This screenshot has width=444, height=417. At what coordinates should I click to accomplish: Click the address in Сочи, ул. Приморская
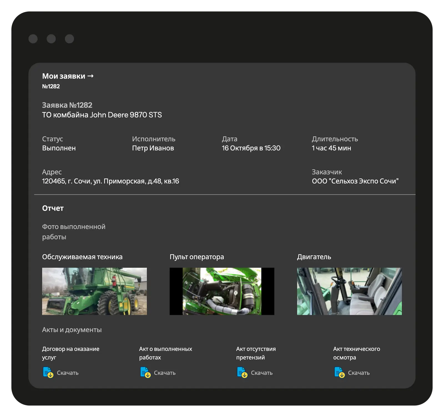[x=110, y=181]
